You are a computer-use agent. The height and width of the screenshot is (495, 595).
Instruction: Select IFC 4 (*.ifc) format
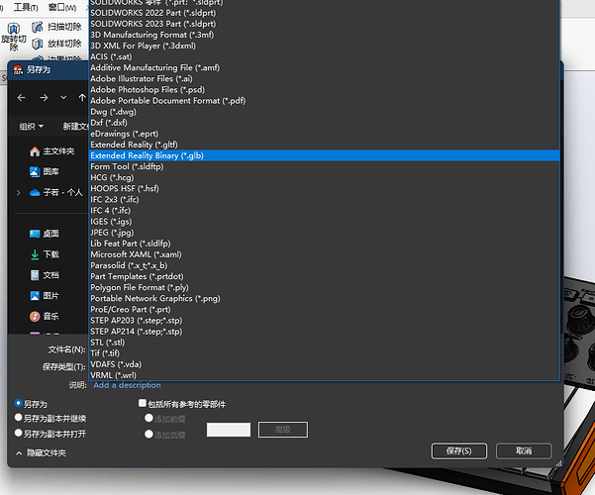324,211
